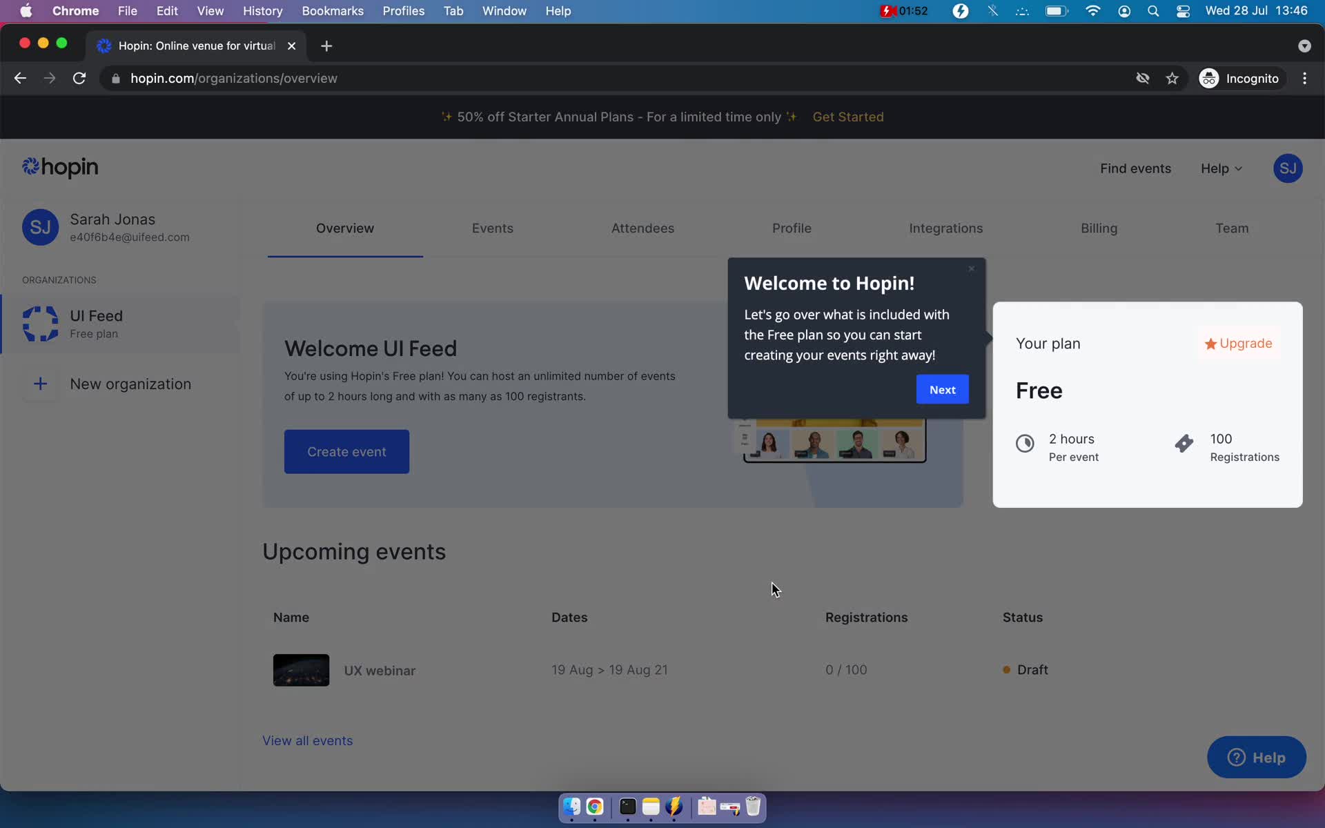
Task: Click the 19 Aug > 19 Aug 21 dates
Action: coord(609,670)
